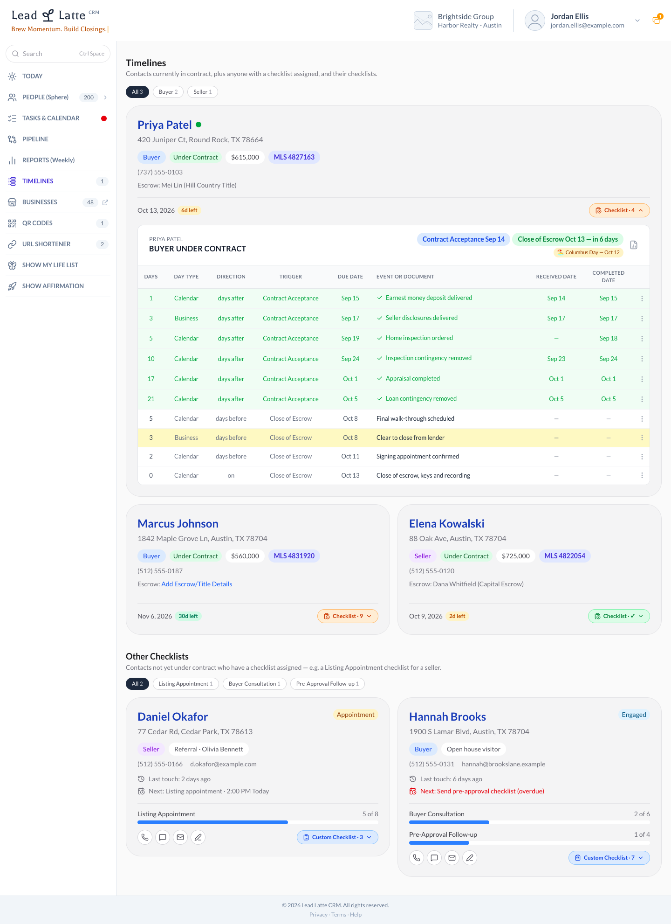This screenshot has width=671, height=924.
Task: Open Daniel Okafor's Custom Checklist 3 dropdown
Action: pos(337,837)
